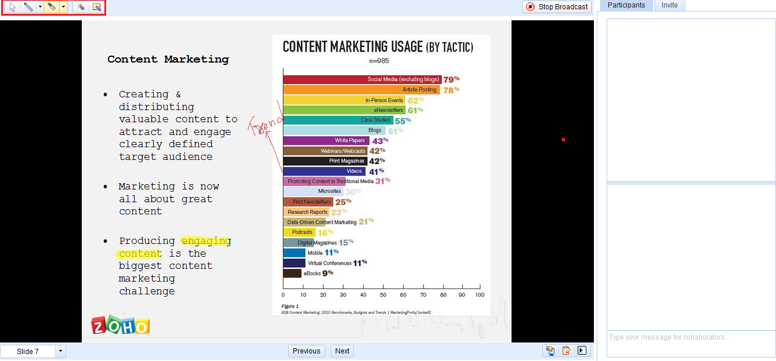
Task: Select the pencil drawing tool
Action: click(28, 7)
